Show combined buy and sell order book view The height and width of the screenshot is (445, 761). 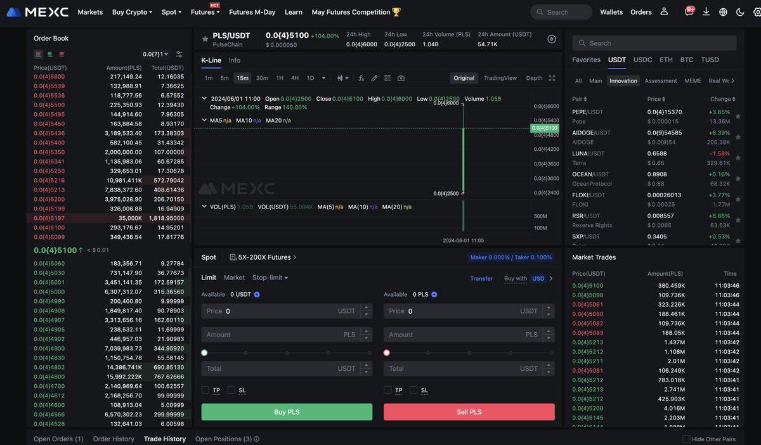[x=39, y=55]
